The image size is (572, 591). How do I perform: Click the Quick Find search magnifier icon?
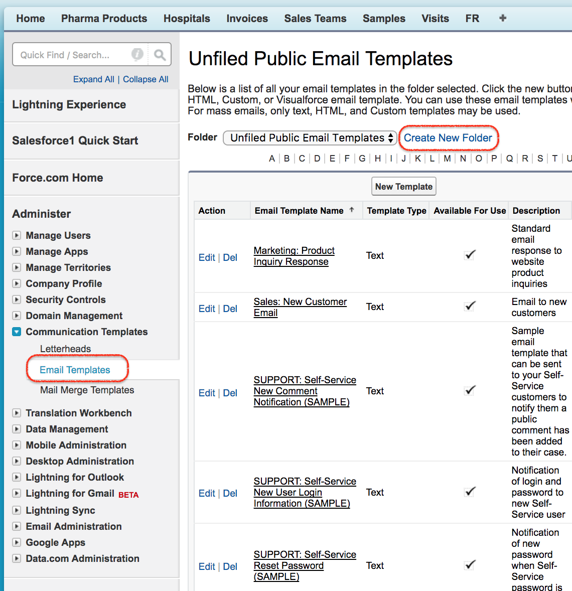coord(160,55)
